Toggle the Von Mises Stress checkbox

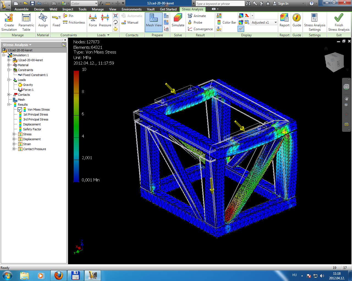[x=20, y=109]
